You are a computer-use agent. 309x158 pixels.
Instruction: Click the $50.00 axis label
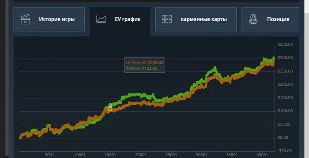click(x=284, y=125)
